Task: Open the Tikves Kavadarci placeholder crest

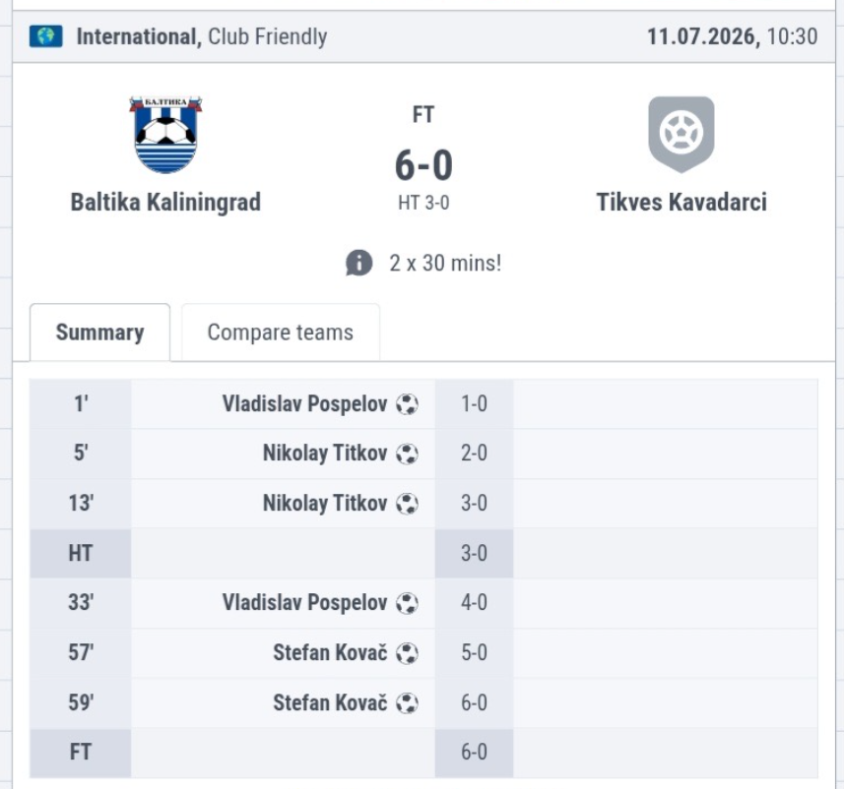Action: point(681,135)
